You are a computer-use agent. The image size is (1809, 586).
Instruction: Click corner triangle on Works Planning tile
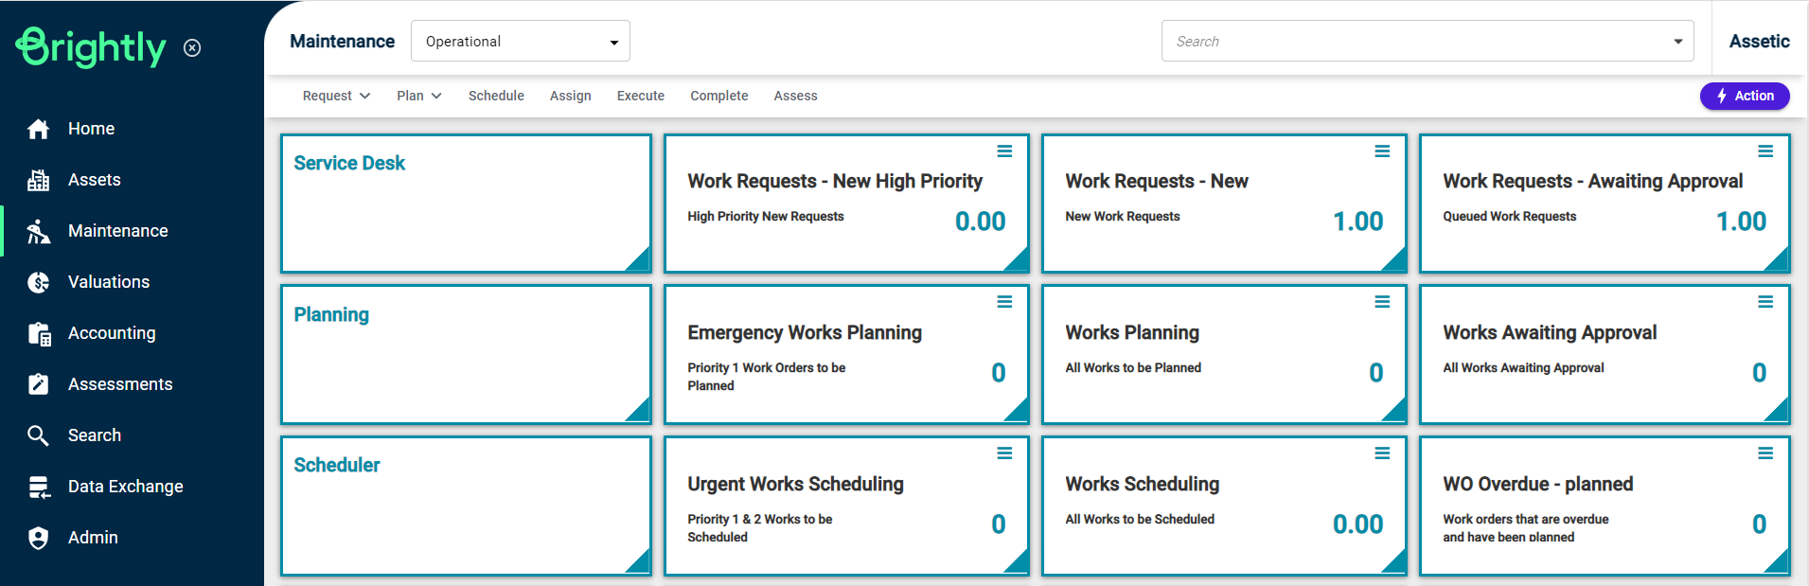point(1397,413)
